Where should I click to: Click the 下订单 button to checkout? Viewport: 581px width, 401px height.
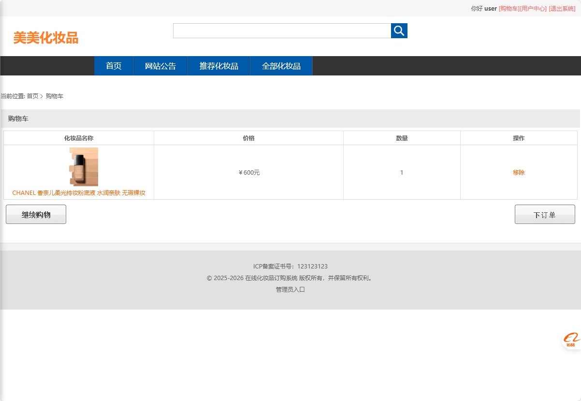pos(545,214)
